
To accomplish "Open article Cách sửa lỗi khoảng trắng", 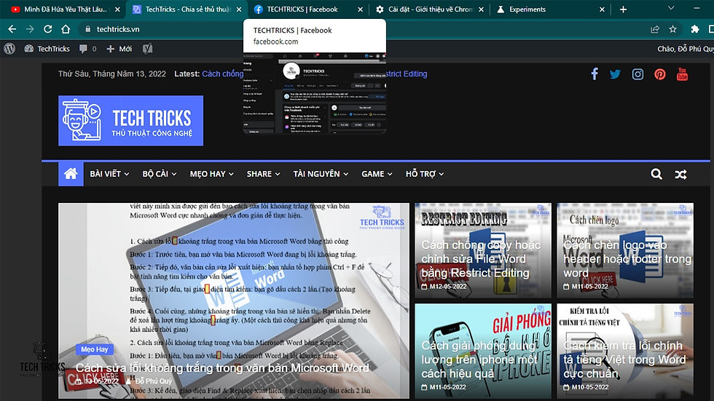I will click(222, 368).
